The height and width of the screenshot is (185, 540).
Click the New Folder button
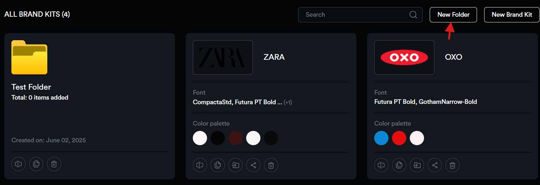click(453, 15)
